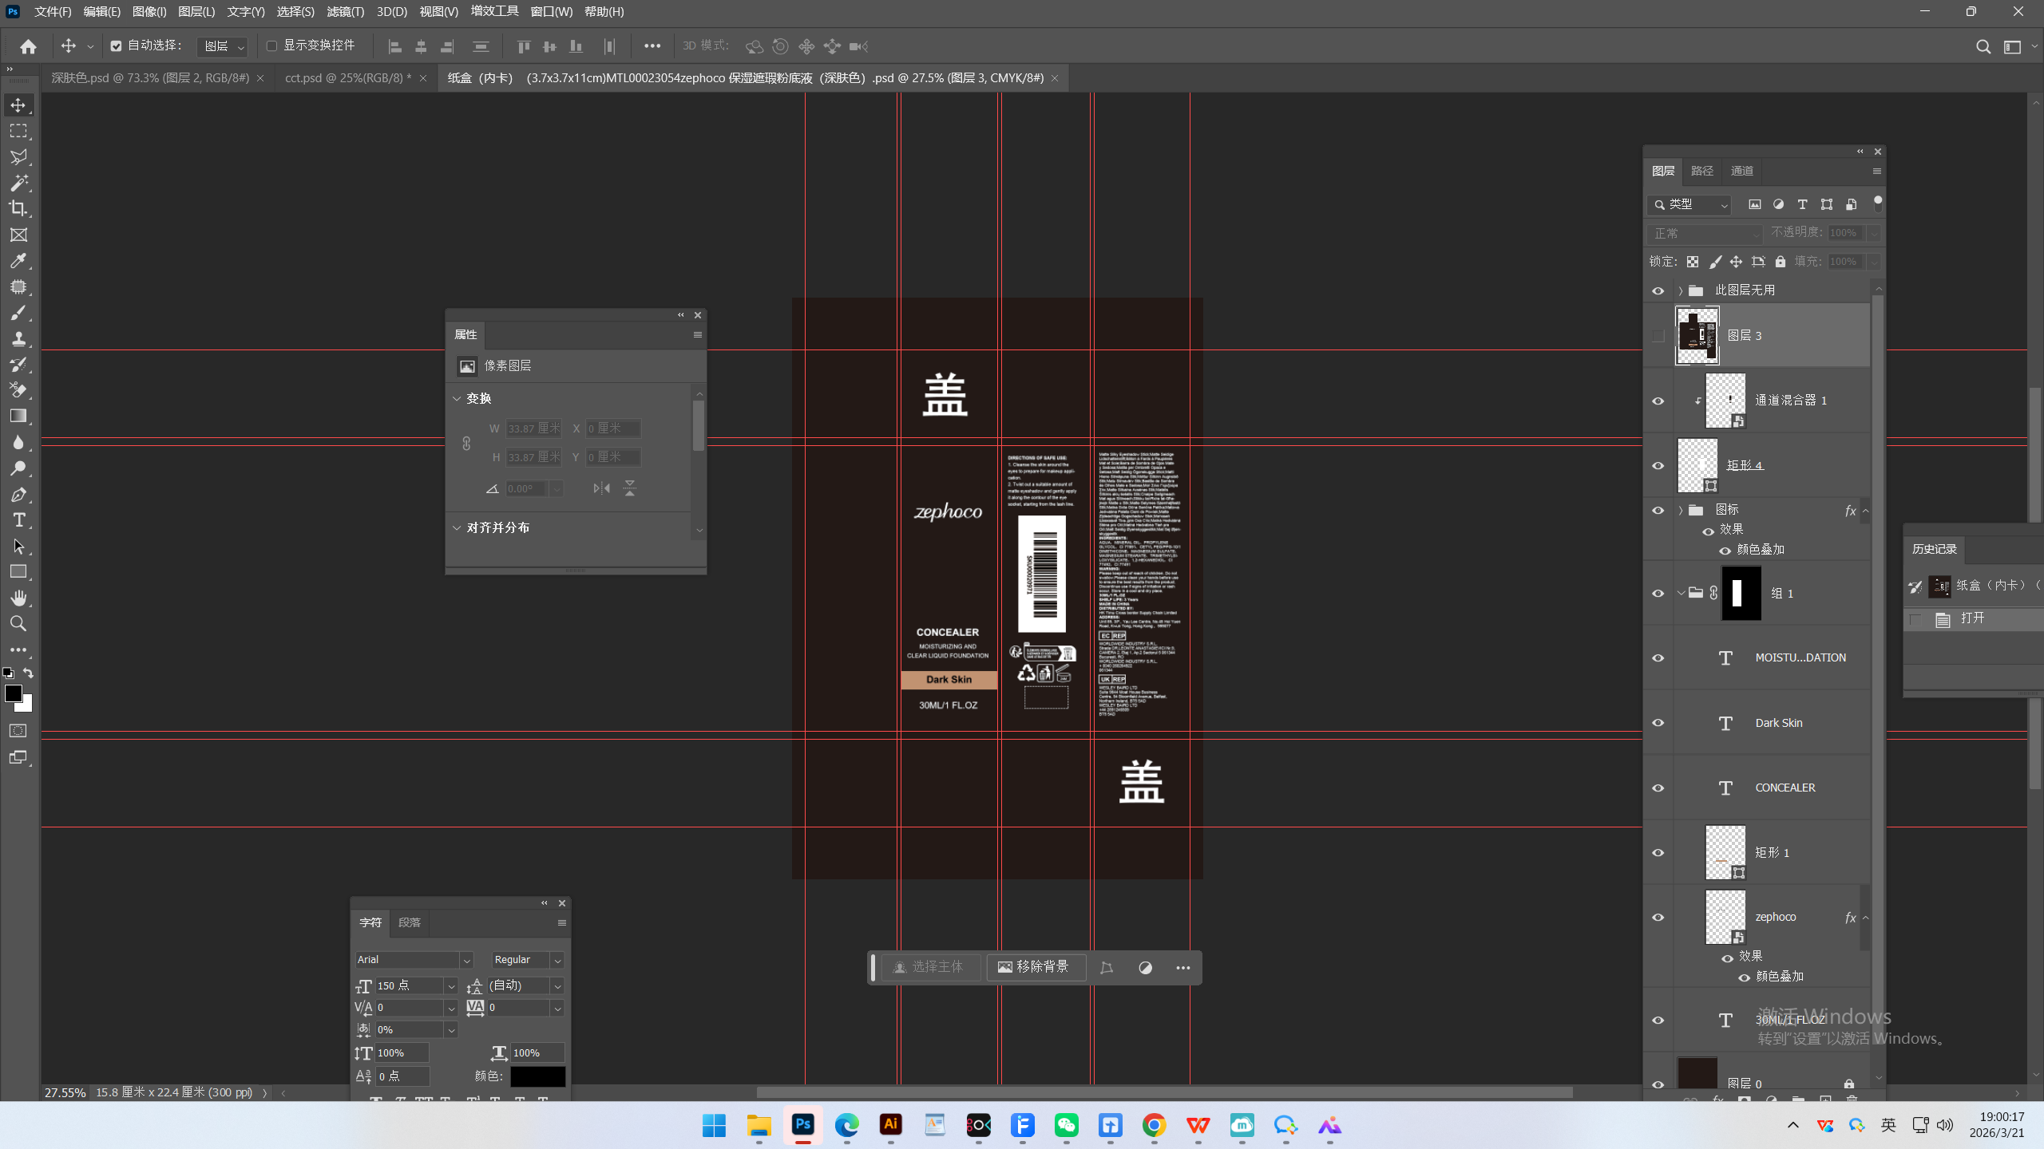Select the Eyedropper tool
The width and height of the screenshot is (2044, 1149).
pos(18,261)
